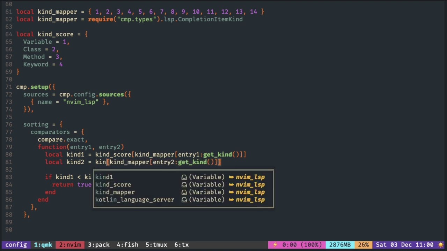Click entry2:get_kind() call on line 81
Viewport: 447px width, 251px height.
(183, 162)
